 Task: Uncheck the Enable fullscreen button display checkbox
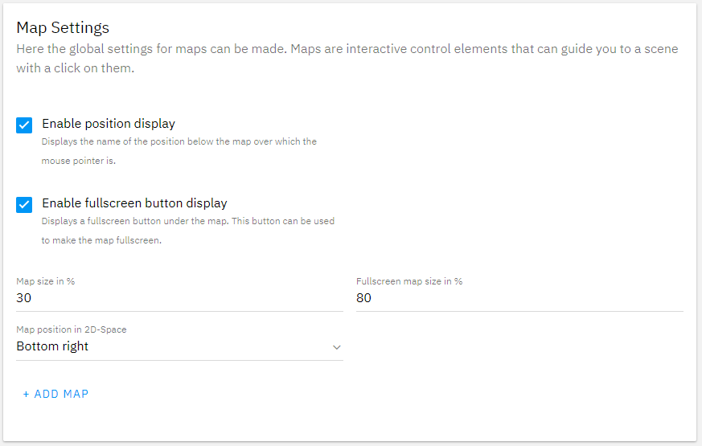pos(24,204)
